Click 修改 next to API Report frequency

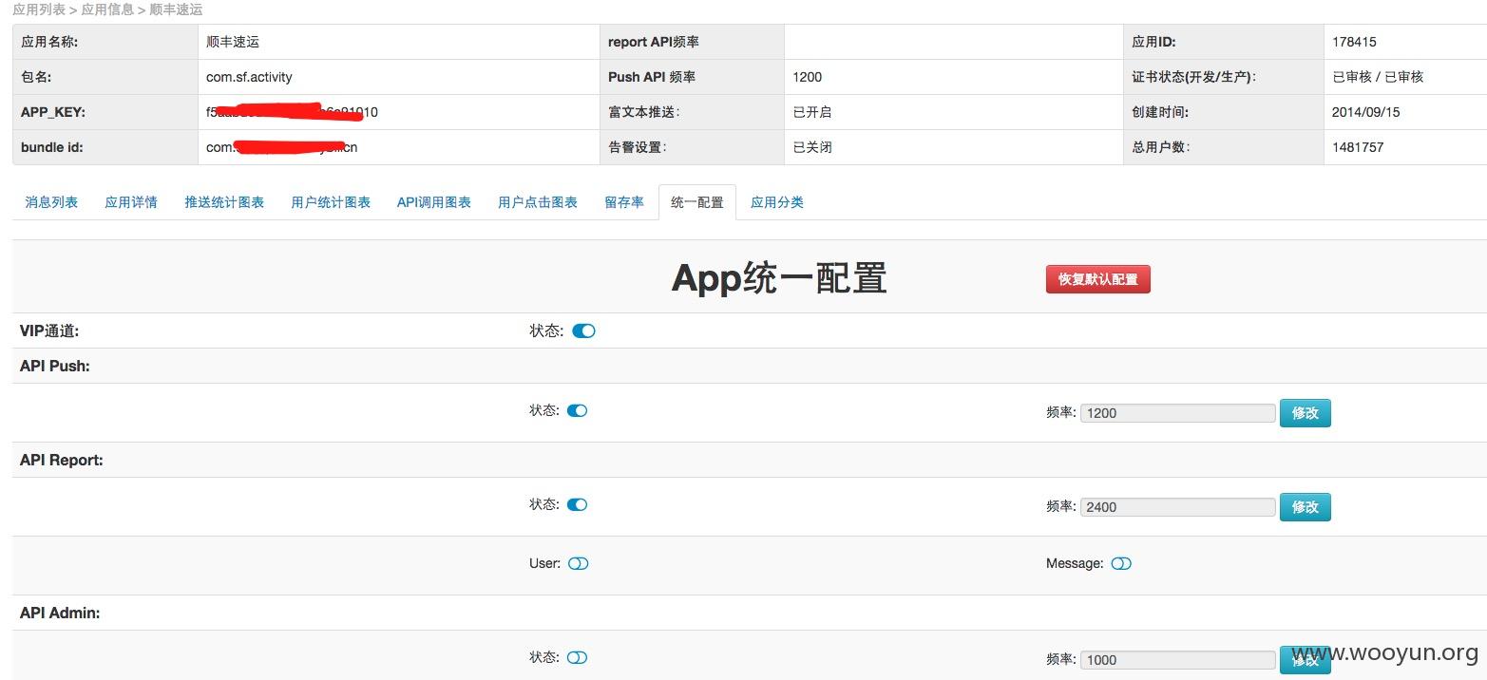pyautogui.click(x=1306, y=507)
